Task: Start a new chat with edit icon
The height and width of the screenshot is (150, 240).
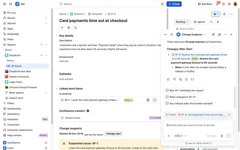Action: point(213,35)
